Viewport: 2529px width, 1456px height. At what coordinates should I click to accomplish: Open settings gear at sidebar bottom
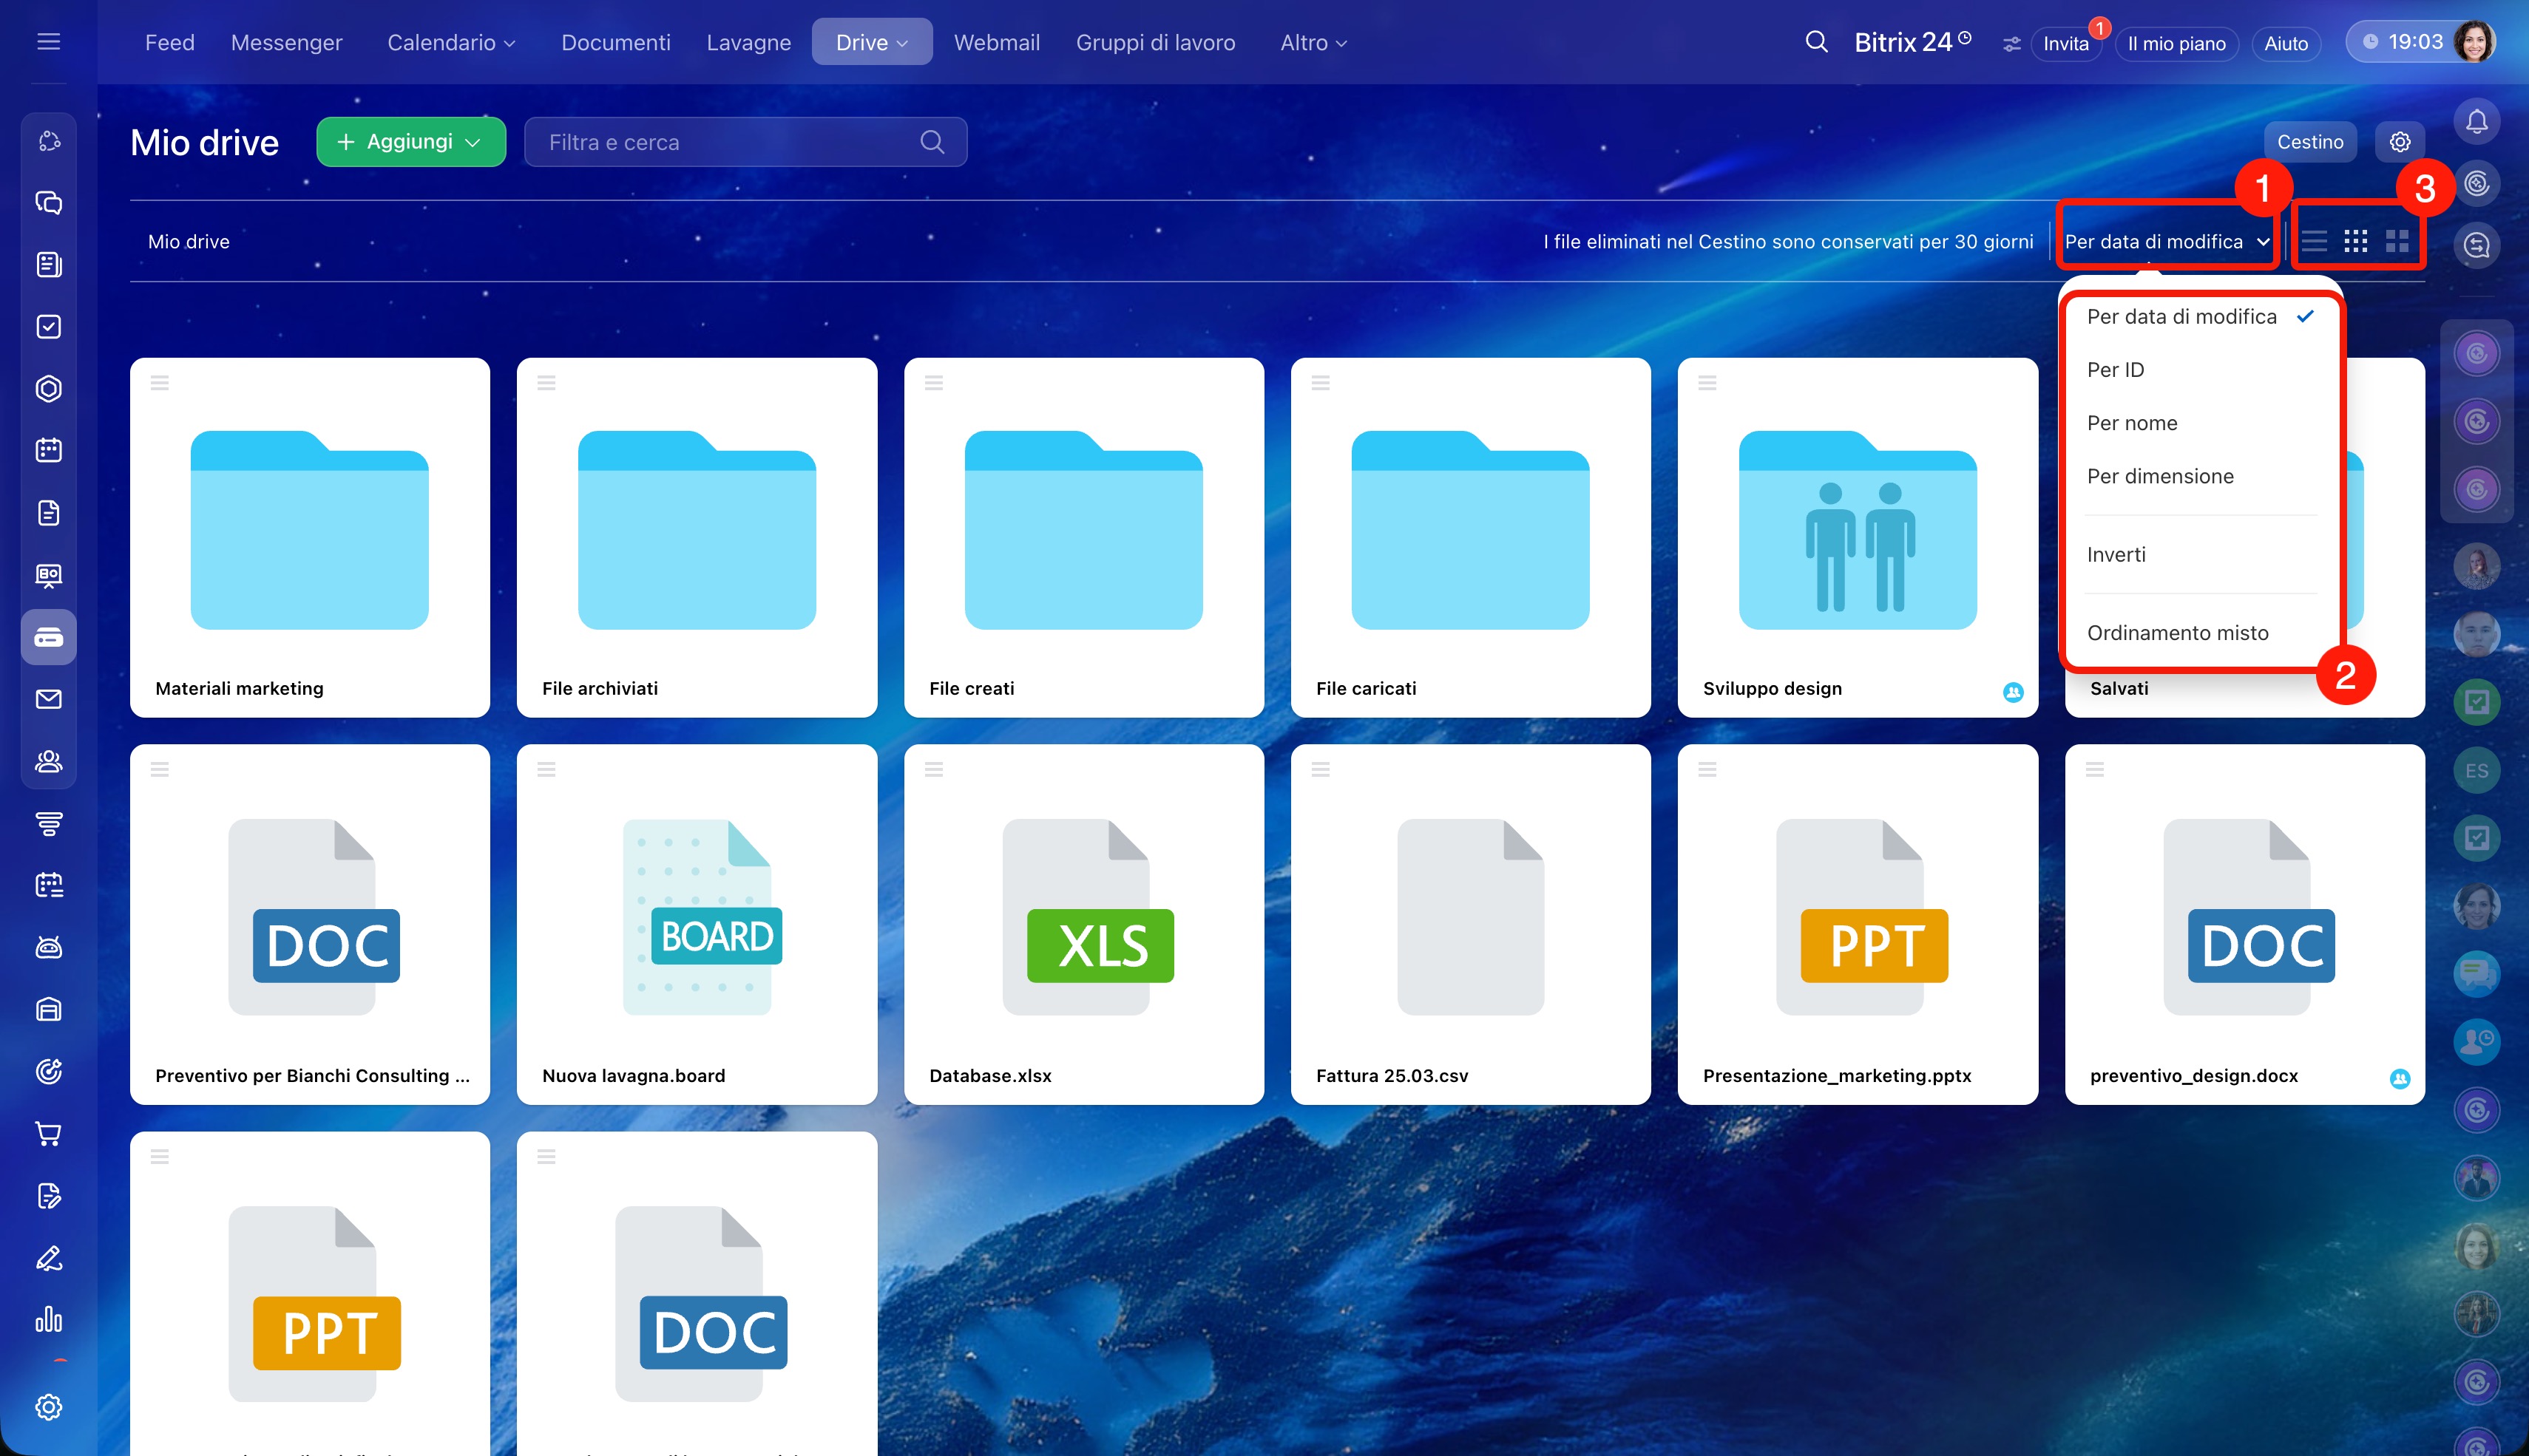[x=49, y=1407]
